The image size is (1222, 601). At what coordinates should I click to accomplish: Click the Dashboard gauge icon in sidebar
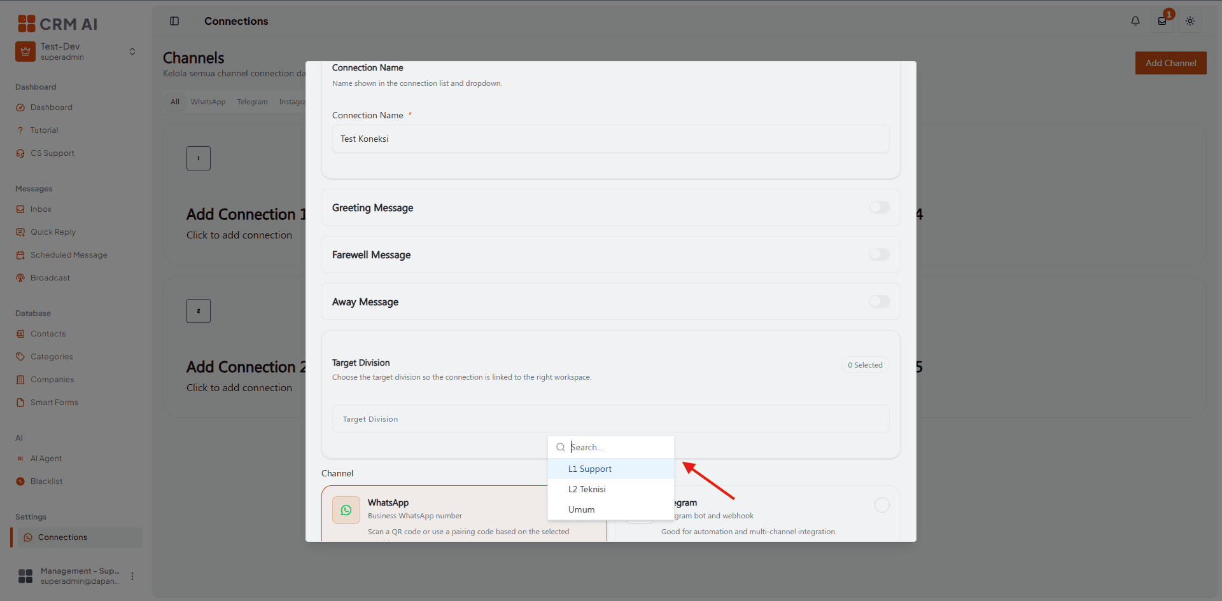click(x=20, y=107)
